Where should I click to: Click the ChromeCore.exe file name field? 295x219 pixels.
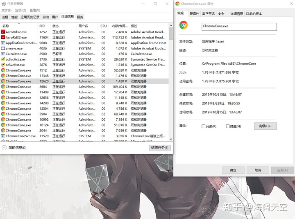coord(239,27)
